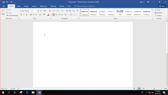Increase font size with Grow Font icon
This screenshot has height=95, width=168.
coord(38,11)
